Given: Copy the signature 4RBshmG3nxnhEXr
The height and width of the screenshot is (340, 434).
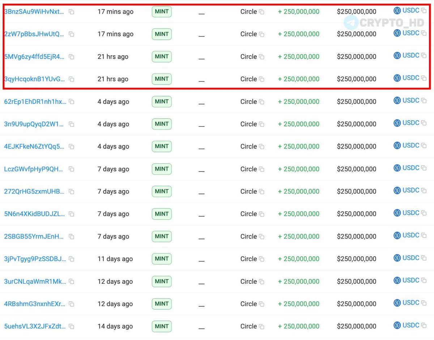Looking at the screenshot, I should point(72,304).
